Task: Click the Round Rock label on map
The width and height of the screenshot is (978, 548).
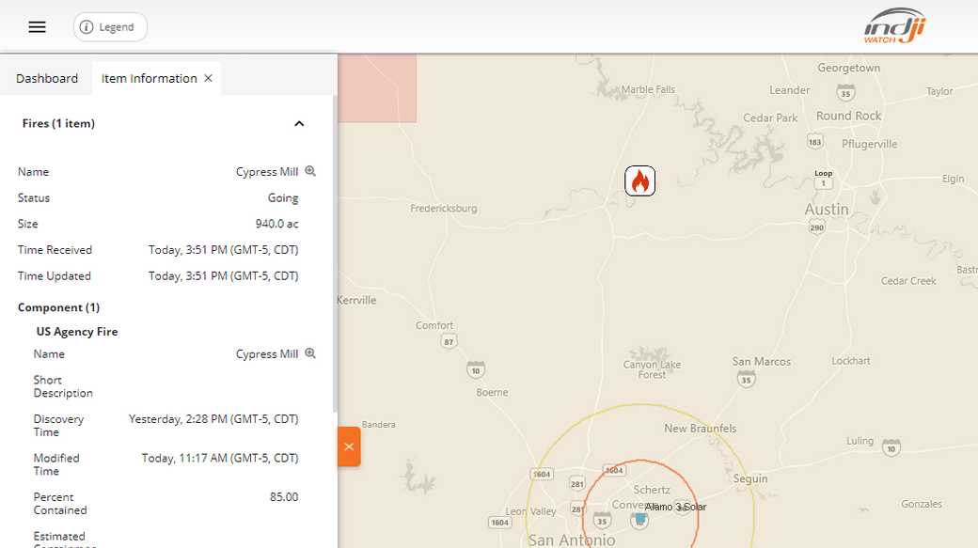Action: 849,116
